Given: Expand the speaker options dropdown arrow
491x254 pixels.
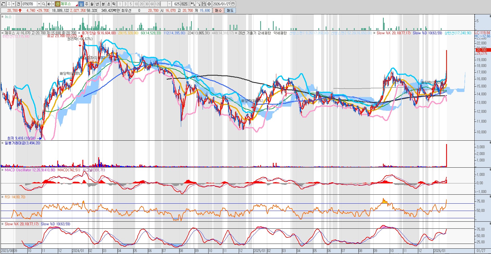Looking at the screenshot, I should pyautogui.click(x=53, y=4).
